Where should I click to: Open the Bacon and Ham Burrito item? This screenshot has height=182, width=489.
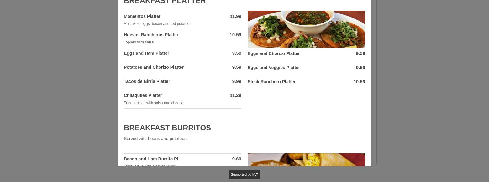point(182,160)
